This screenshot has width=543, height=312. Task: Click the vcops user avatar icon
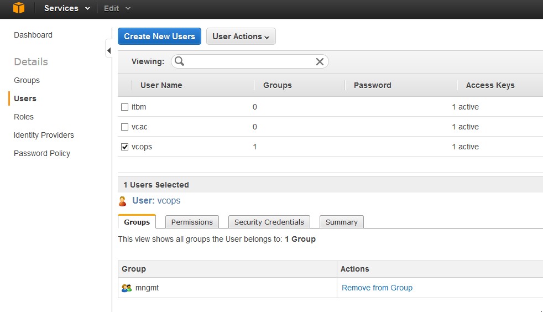[123, 201]
